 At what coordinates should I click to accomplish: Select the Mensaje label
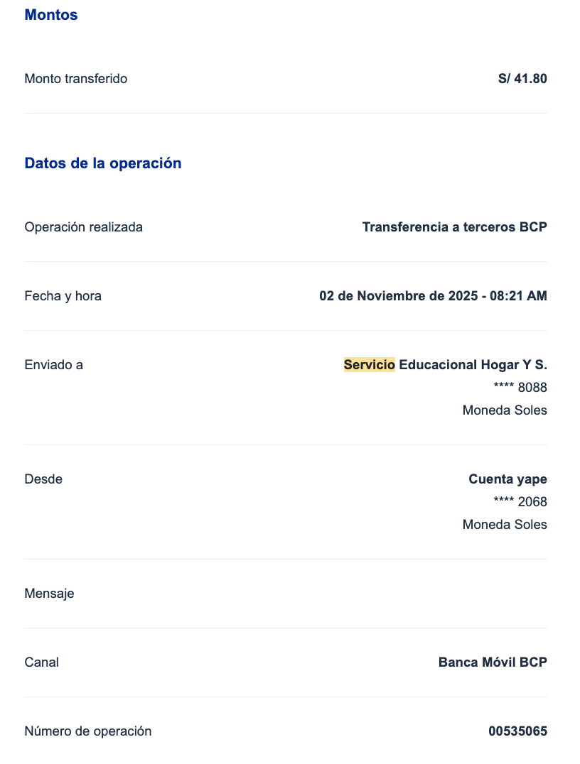(49, 594)
